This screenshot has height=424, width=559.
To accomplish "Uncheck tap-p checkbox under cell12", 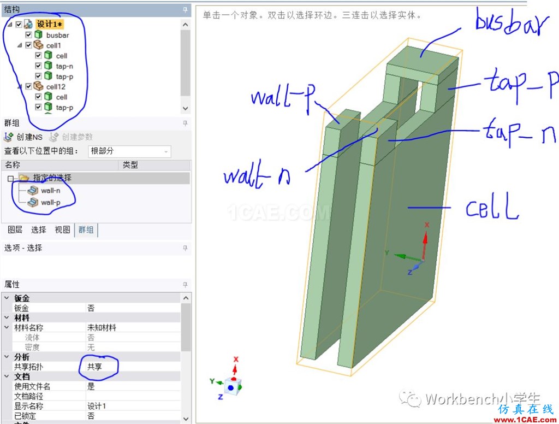I will click(x=39, y=107).
